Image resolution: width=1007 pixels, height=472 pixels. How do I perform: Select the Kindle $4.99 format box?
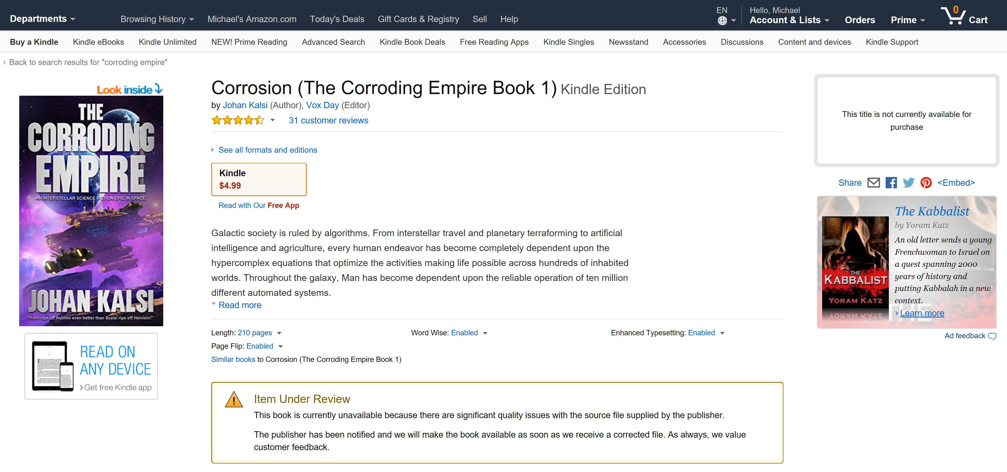pyautogui.click(x=259, y=179)
